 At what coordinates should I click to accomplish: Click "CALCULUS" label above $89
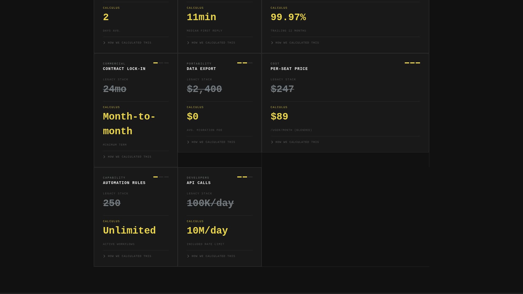(x=279, y=107)
